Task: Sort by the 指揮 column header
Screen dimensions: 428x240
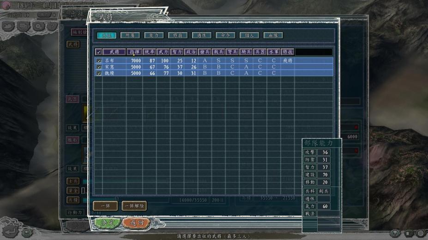Action: coord(134,52)
